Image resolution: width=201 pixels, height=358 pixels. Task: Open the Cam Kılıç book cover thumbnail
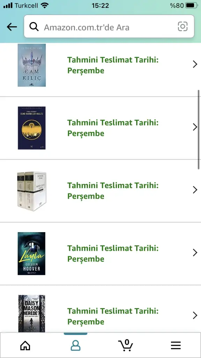click(x=32, y=65)
